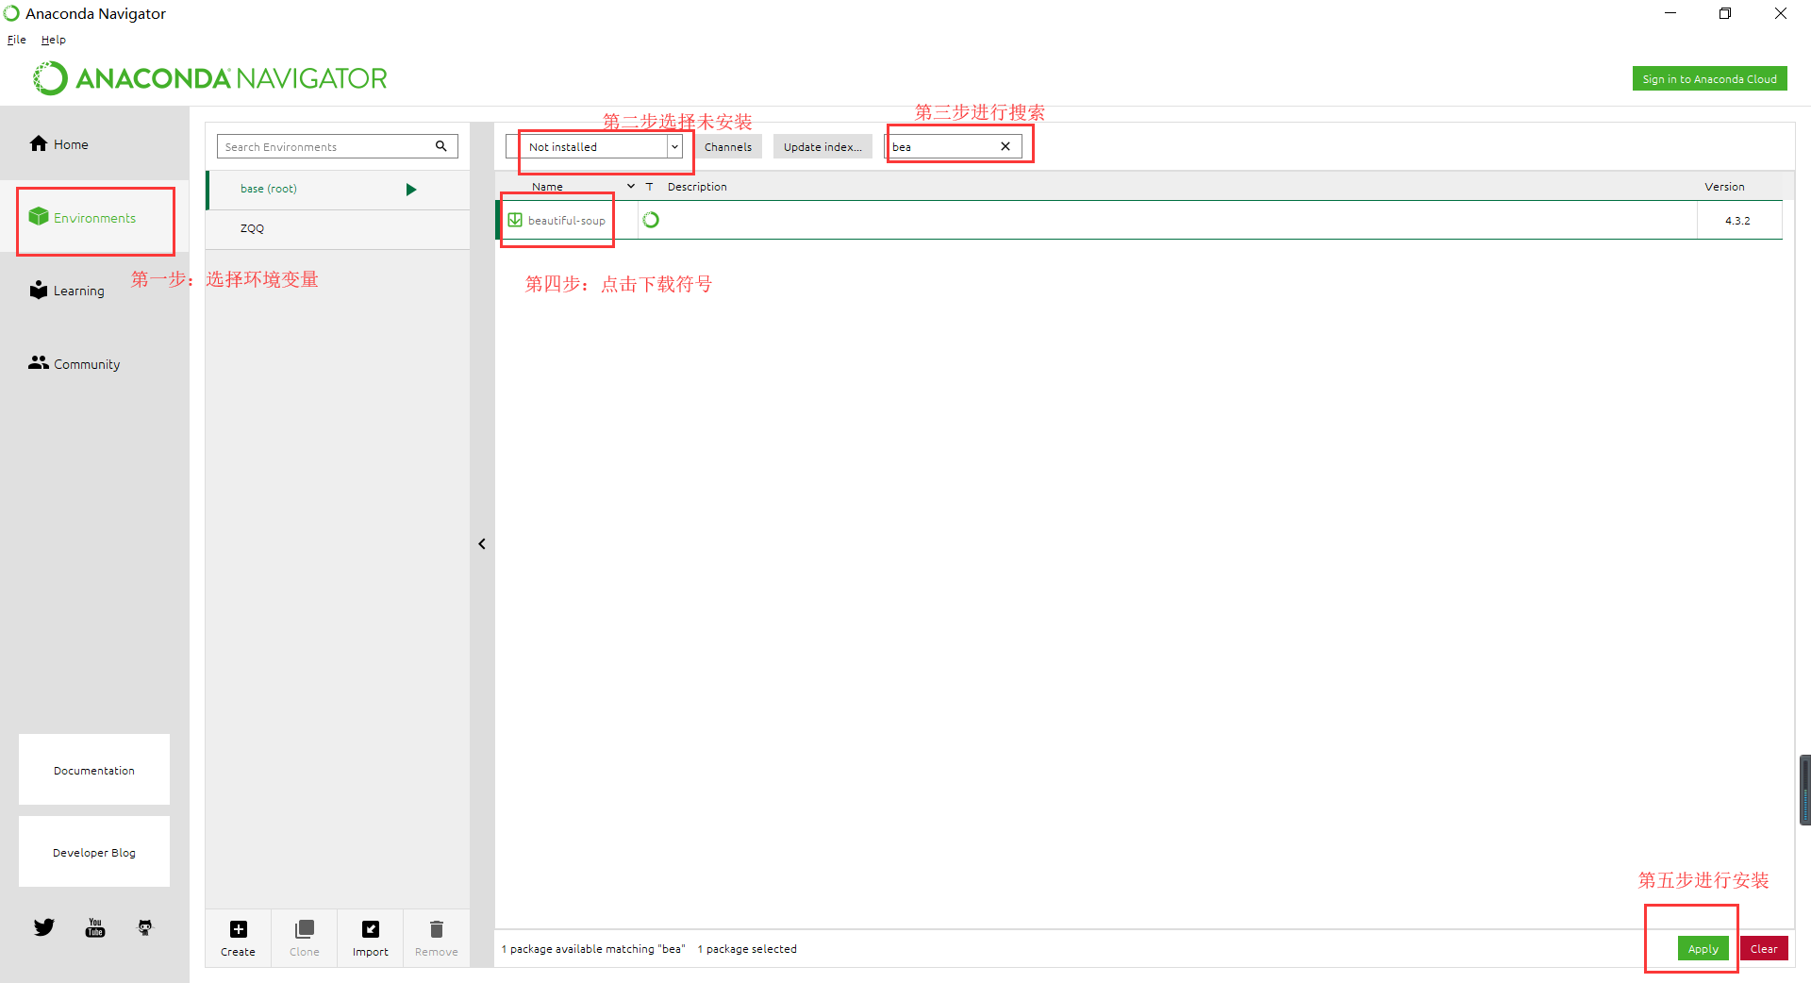Toggle the beautiful-soup package checkbox
Screen dimensions: 1811x983
515,220
